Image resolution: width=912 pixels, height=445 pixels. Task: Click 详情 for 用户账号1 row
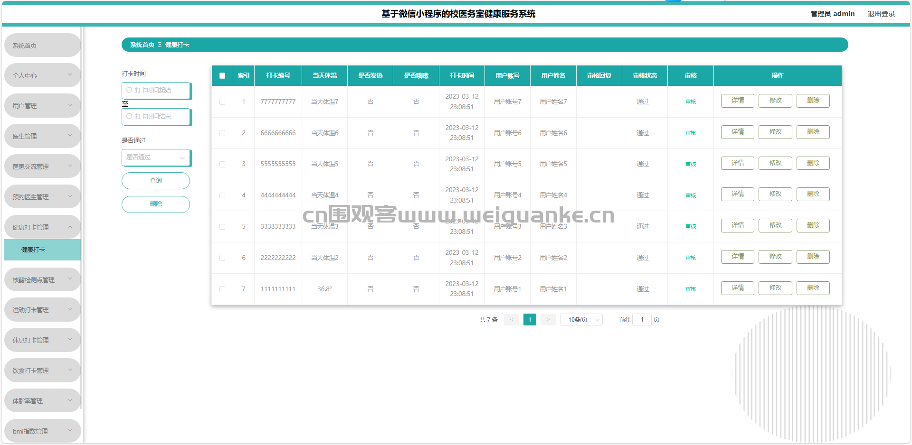click(x=738, y=288)
